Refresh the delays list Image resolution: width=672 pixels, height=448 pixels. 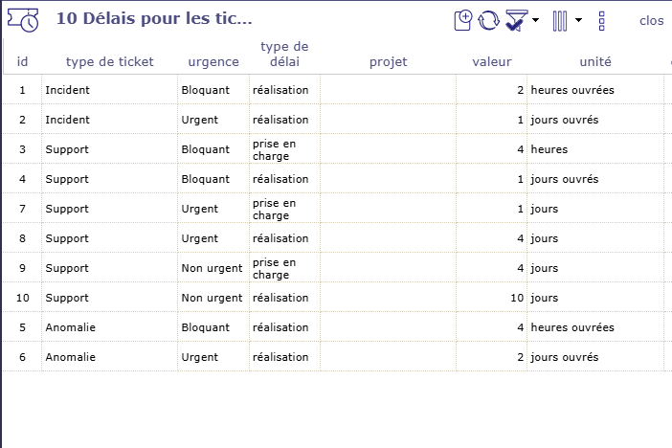[489, 19]
